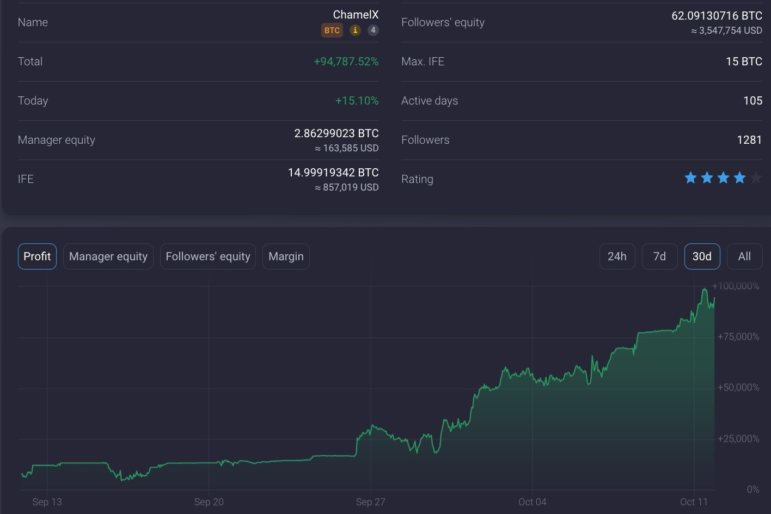Click the grey number 4 badge
Image resolution: width=771 pixels, height=514 pixels.
tap(373, 30)
